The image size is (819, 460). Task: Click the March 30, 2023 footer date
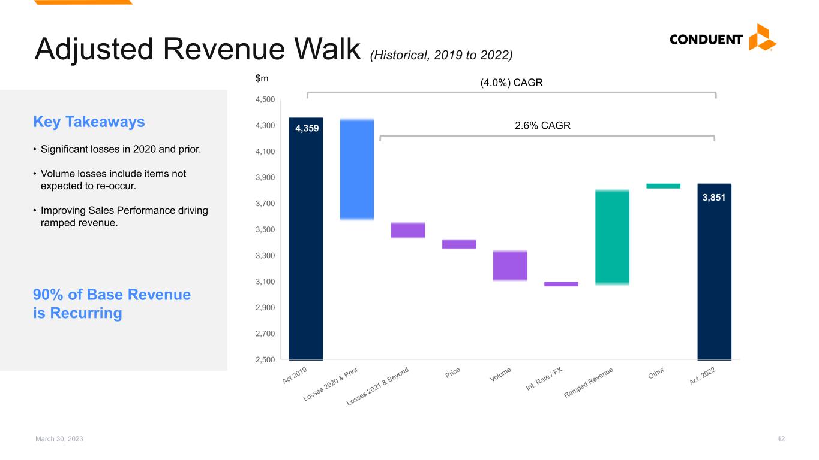59,439
